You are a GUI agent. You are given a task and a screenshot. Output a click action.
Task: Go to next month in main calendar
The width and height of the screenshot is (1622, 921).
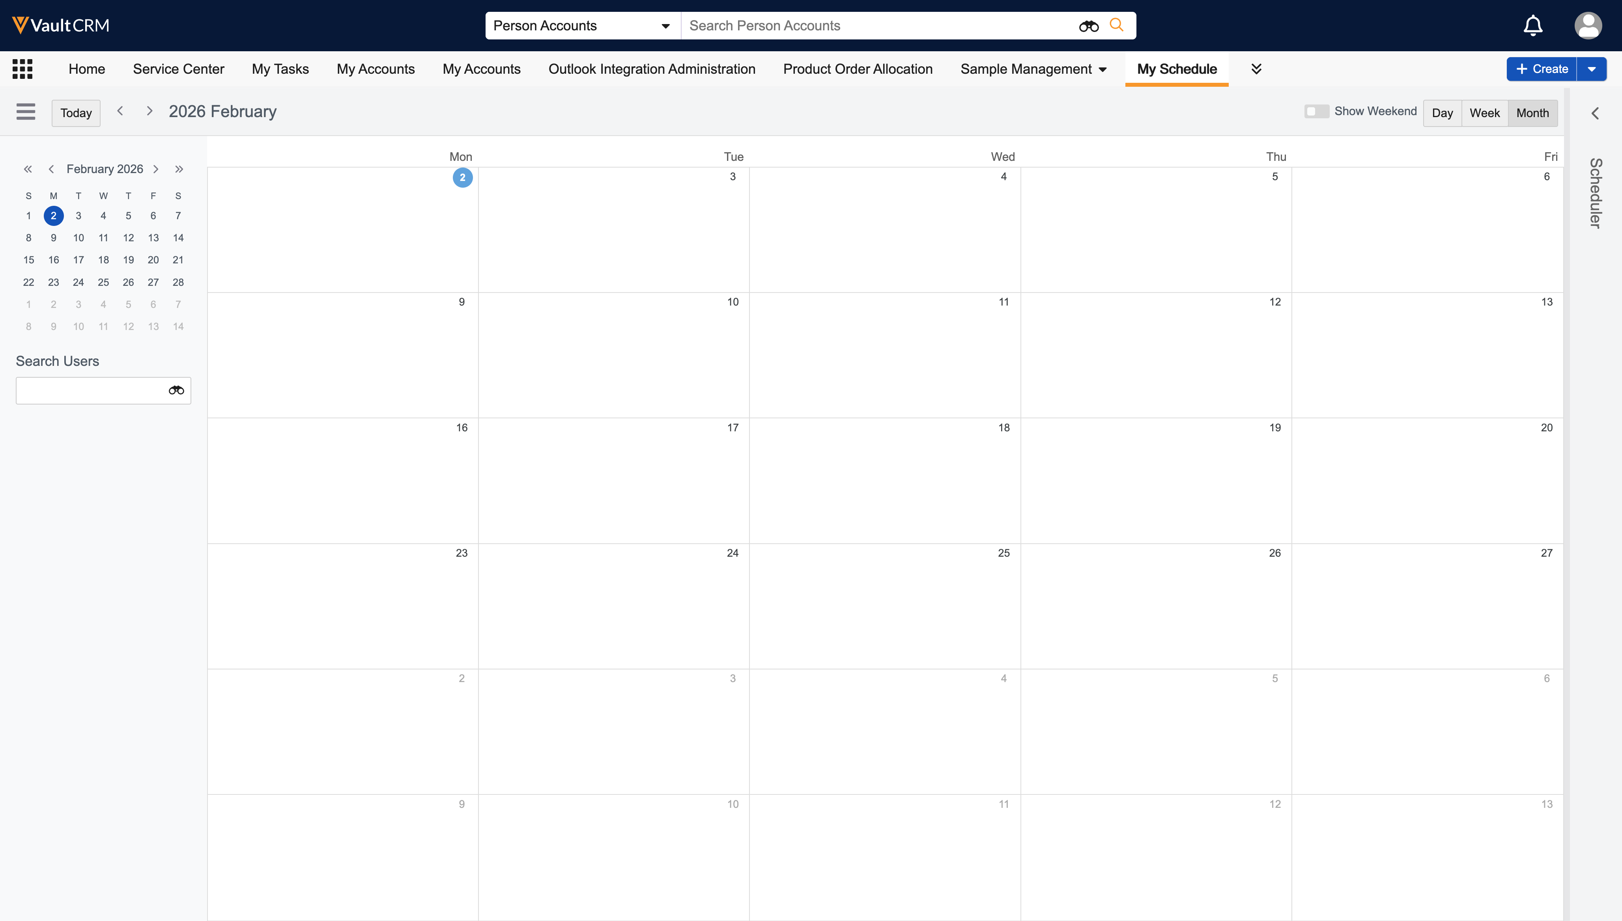tap(149, 111)
